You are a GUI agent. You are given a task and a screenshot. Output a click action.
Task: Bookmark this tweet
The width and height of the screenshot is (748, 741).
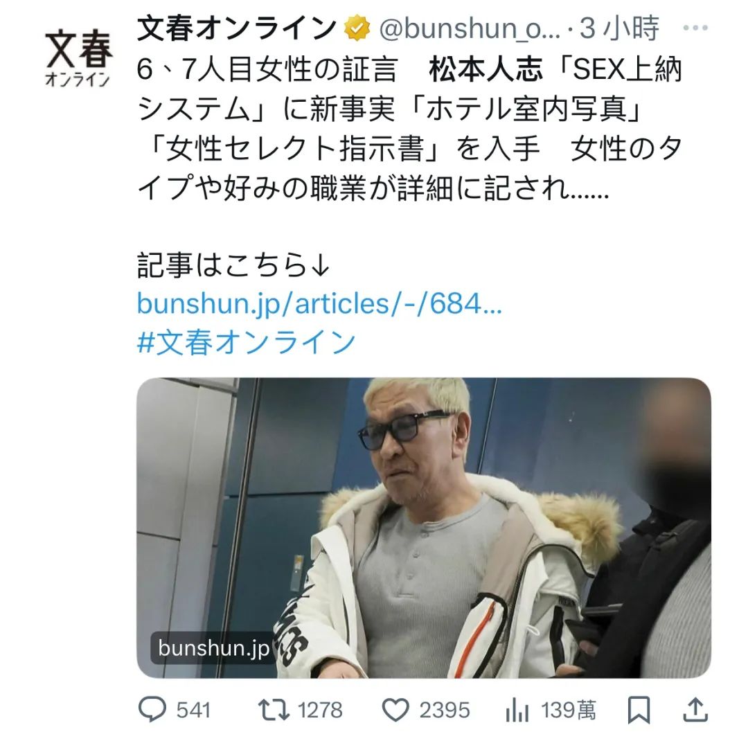click(639, 710)
